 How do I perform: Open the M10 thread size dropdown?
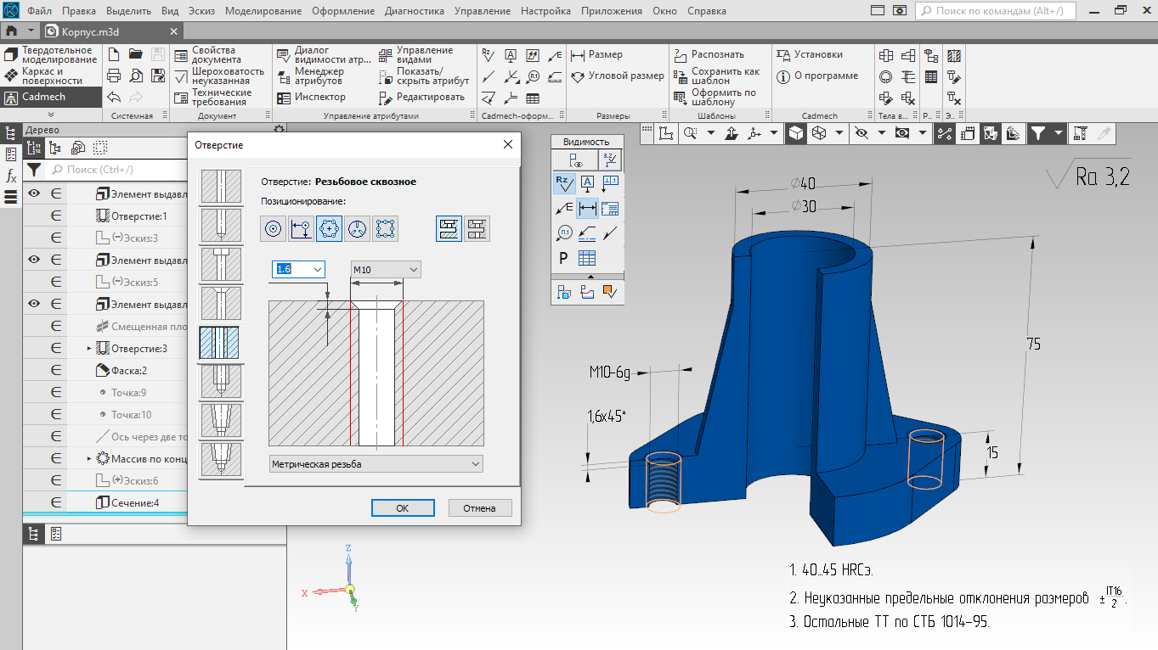tap(387, 269)
